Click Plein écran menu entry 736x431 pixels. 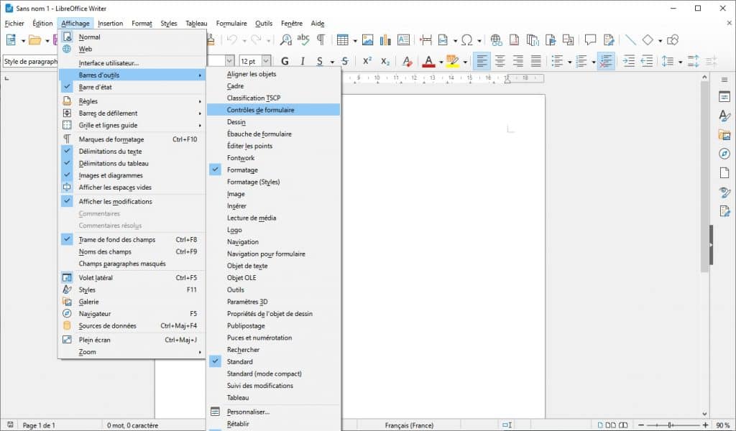[132, 340]
